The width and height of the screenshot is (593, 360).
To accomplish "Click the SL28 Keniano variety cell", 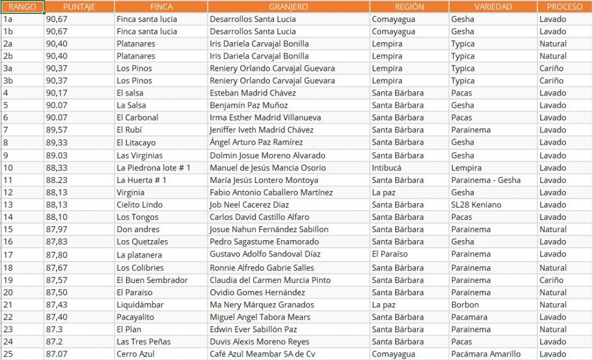I will [x=493, y=205].
